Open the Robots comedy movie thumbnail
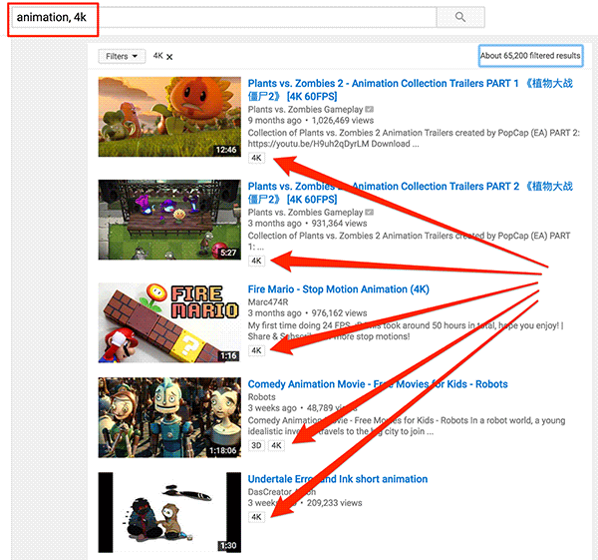598x560 pixels. [x=169, y=417]
